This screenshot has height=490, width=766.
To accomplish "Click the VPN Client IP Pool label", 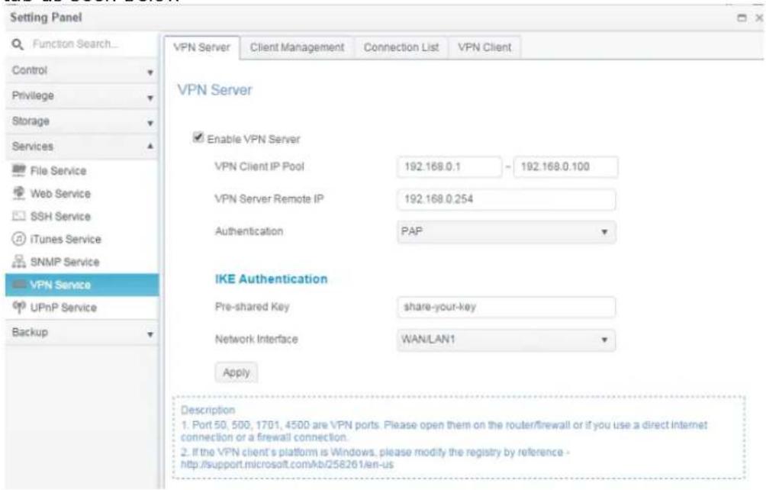I will click(259, 166).
